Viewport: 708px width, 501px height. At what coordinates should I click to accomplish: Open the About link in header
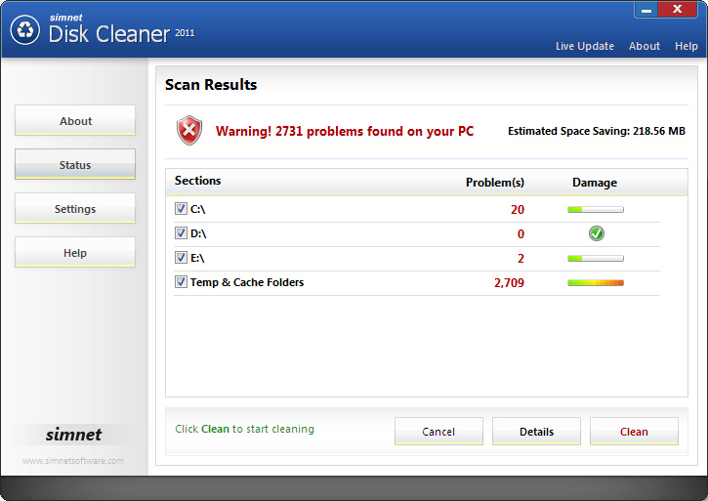645,46
